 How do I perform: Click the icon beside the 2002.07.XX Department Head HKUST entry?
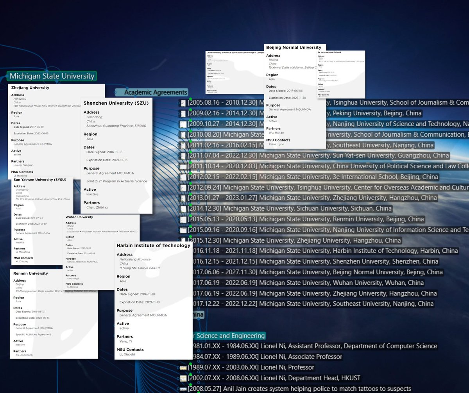click(183, 378)
